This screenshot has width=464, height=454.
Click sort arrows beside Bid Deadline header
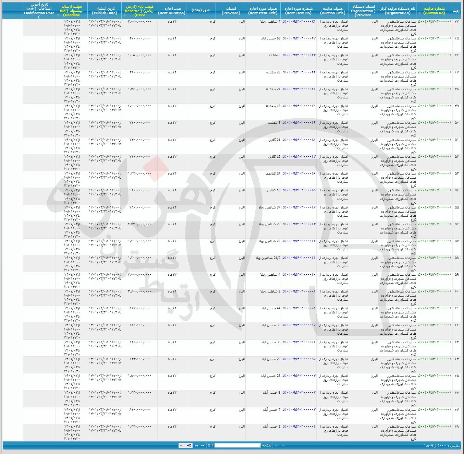click(x=59, y=15)
